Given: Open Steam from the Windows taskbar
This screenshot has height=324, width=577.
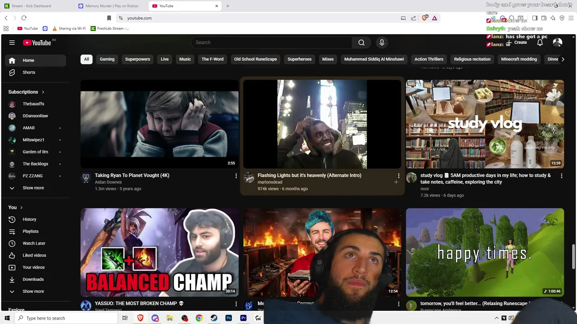Looking at the screenshot, I should click(214, 318).
